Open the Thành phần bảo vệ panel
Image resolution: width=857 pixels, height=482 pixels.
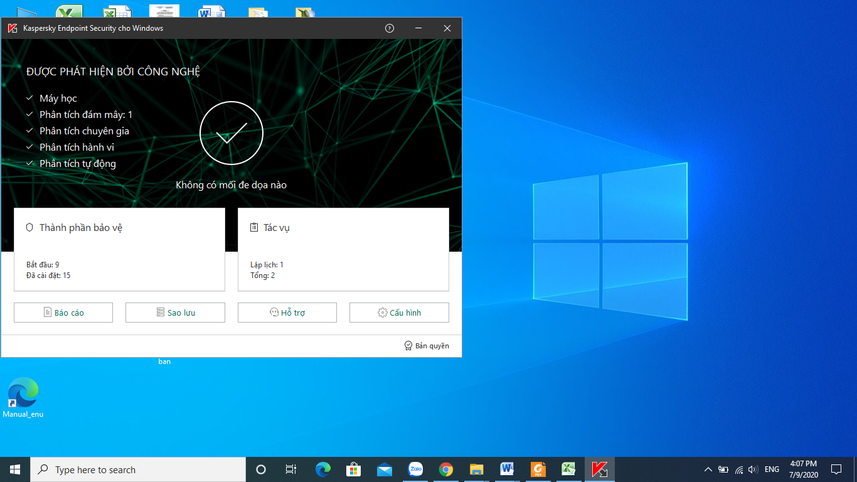pos(119,250)
